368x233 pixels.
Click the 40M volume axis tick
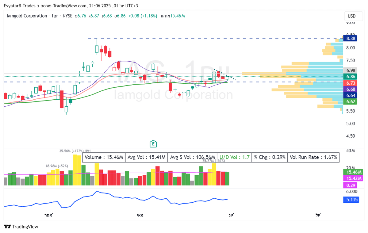350,151
